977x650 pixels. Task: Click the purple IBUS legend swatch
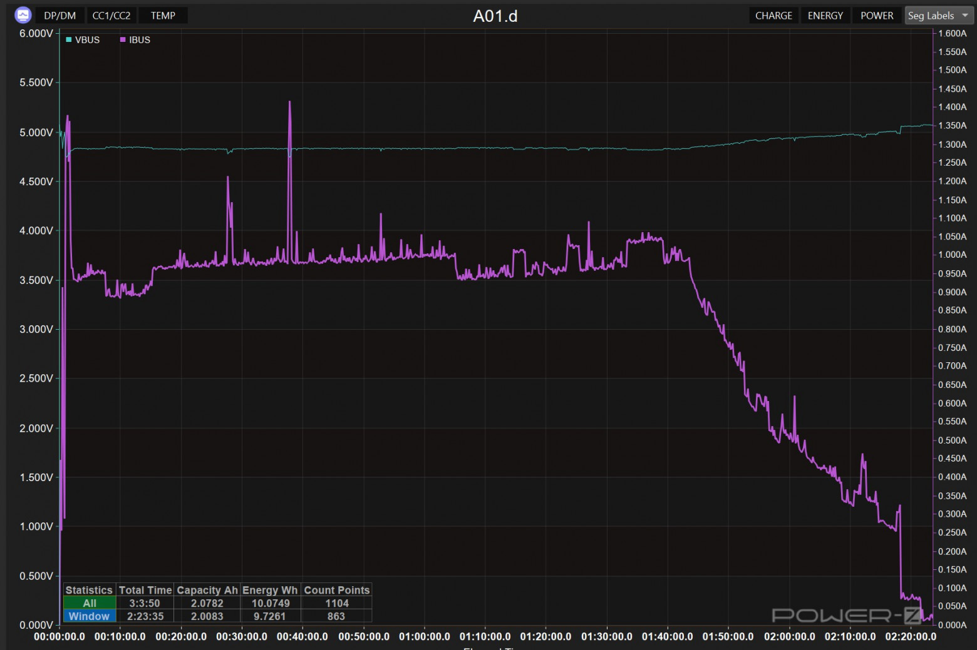tap(123, 40)
